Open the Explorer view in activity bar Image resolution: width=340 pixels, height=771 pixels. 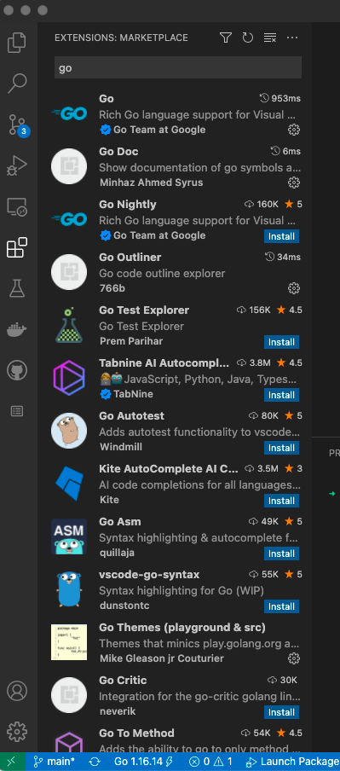(17, 43)
